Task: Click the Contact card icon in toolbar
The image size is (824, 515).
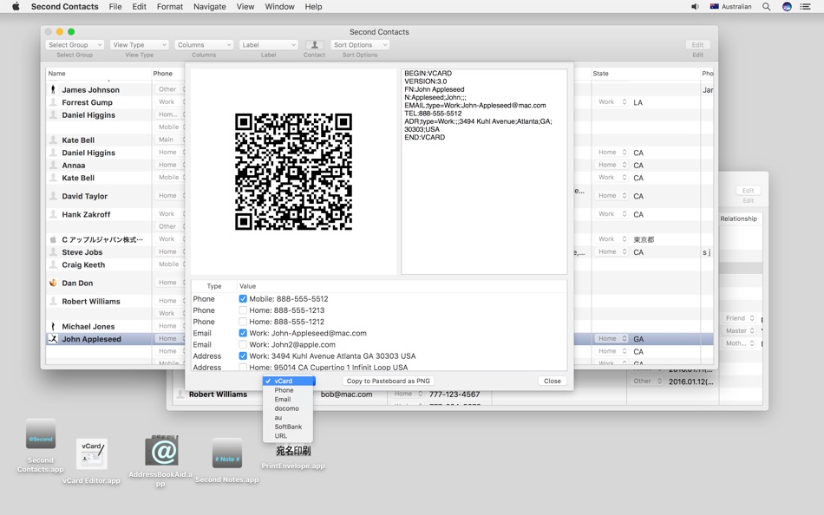Action: pyautogui.click(x=315, y=45)
